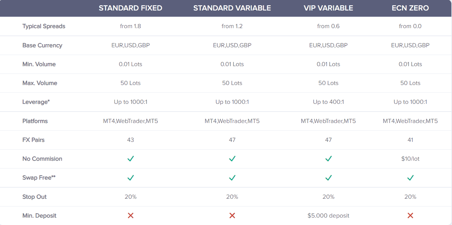Image resolution: width=452 pixels, height=225 pixels.
Task: Click Swap Free checkmark under Standard Fixed
Action: tap(131, 178)
